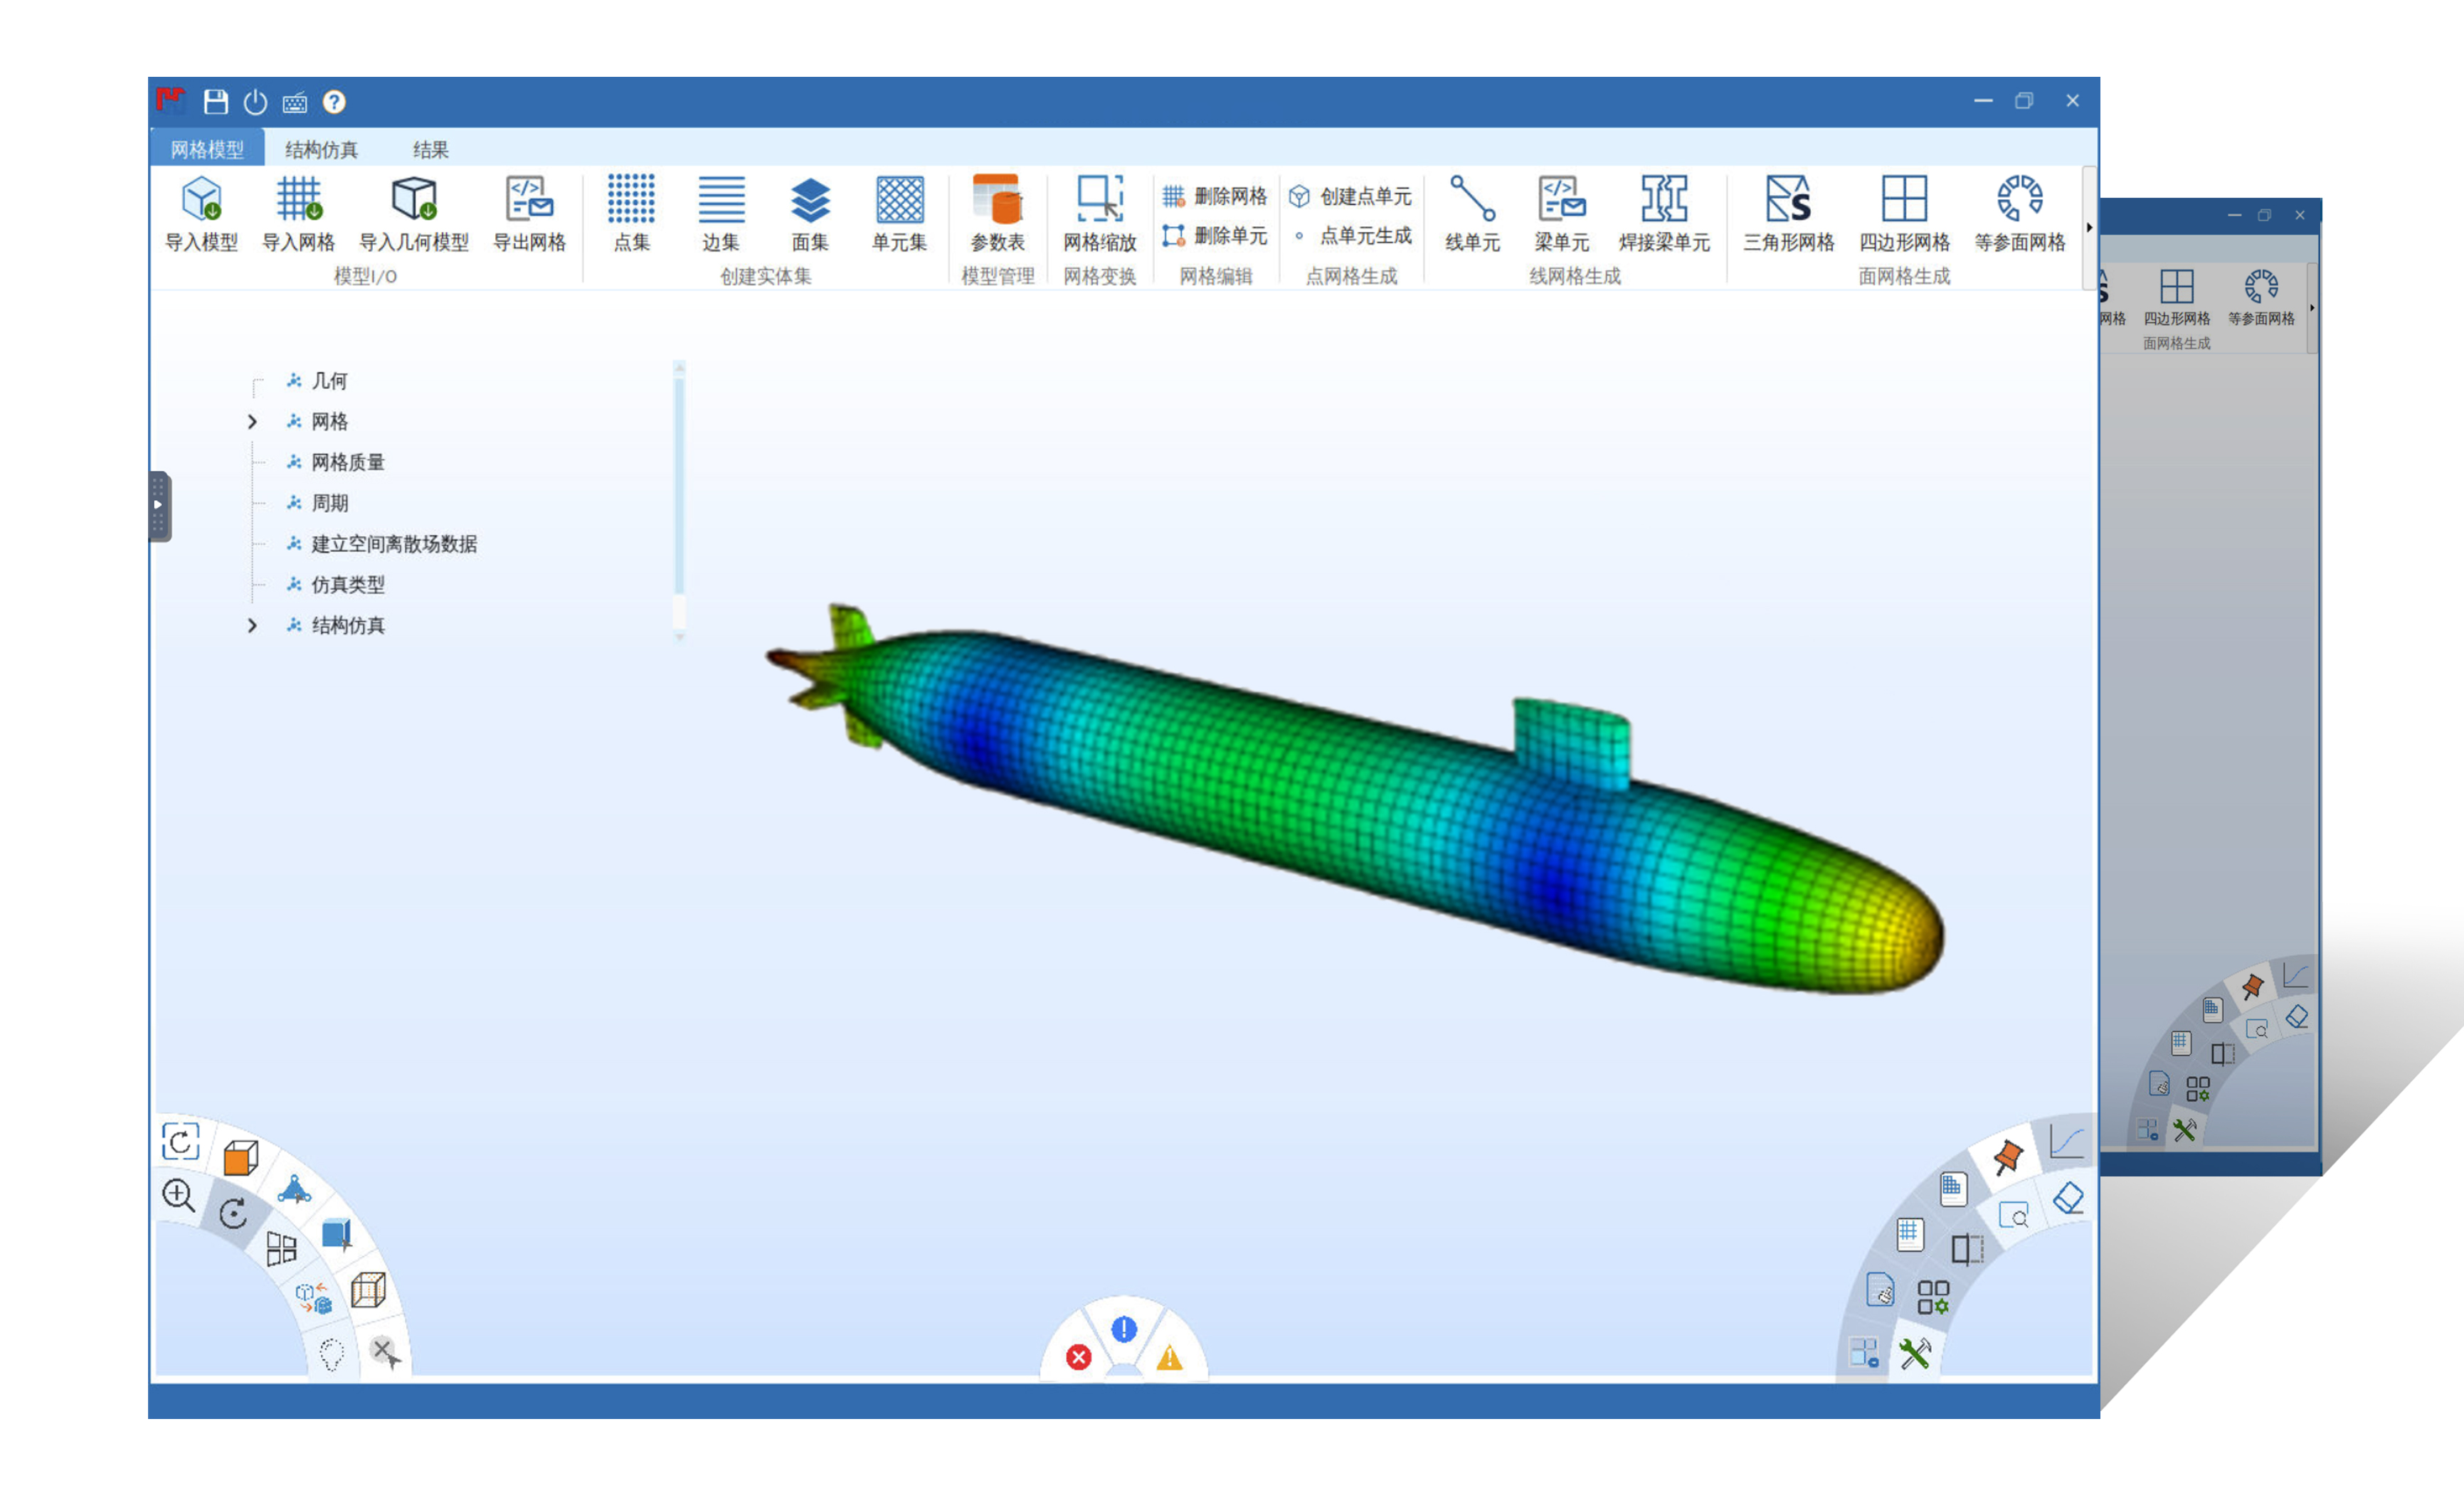Select 网格质量 in the tree

(347, 462)
